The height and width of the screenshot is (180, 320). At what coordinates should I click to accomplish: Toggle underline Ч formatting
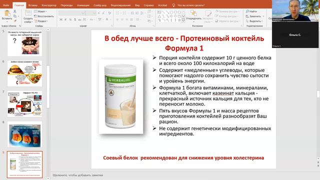70,19
